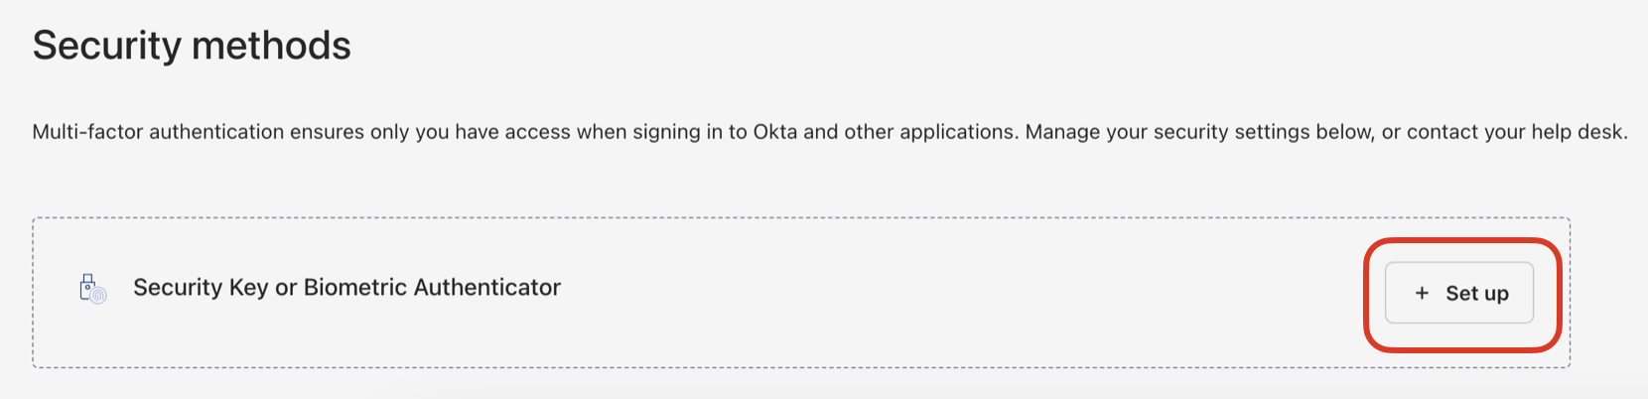Click the security key fingerprint icon

(x=97, y=294)
